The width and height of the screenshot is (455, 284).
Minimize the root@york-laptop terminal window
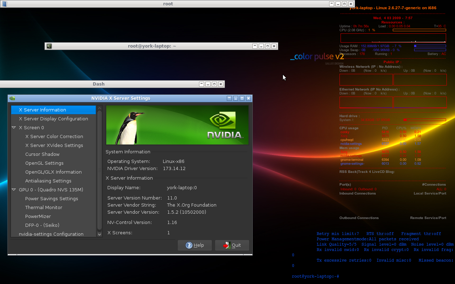[261, 46]
